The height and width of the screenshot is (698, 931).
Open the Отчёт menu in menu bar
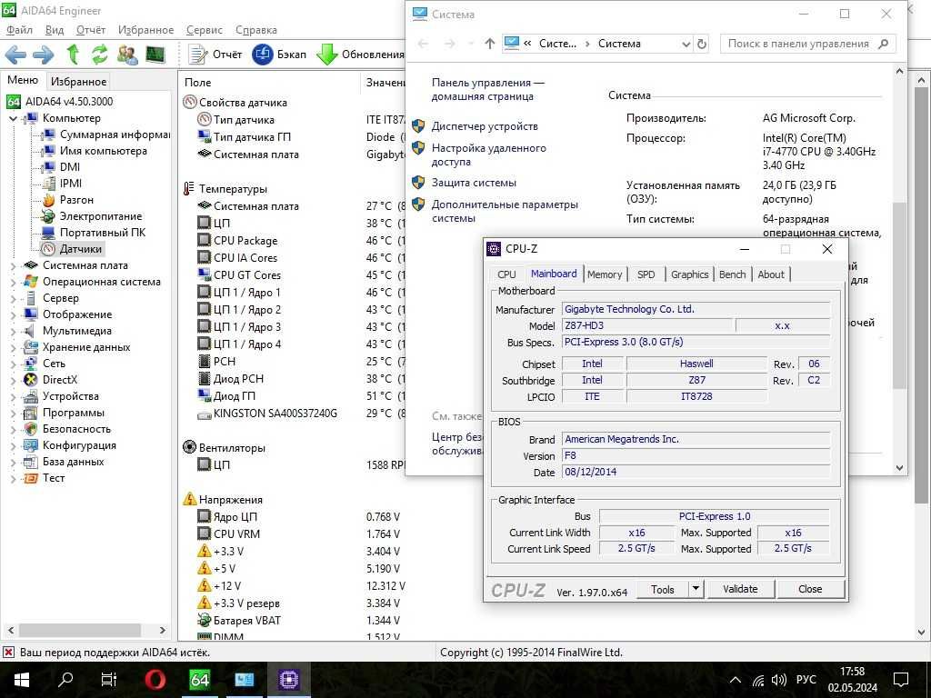[91, 30]
